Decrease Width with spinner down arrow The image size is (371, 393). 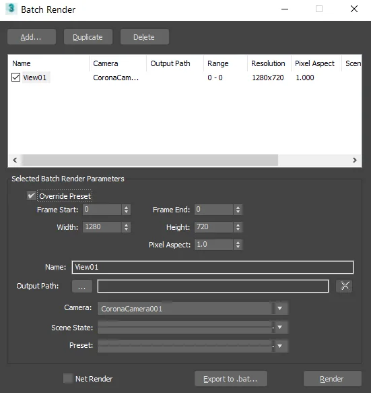126,230
